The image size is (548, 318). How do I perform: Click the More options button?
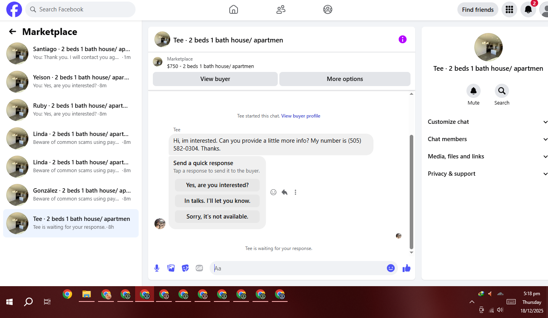(x=345, y=79)
